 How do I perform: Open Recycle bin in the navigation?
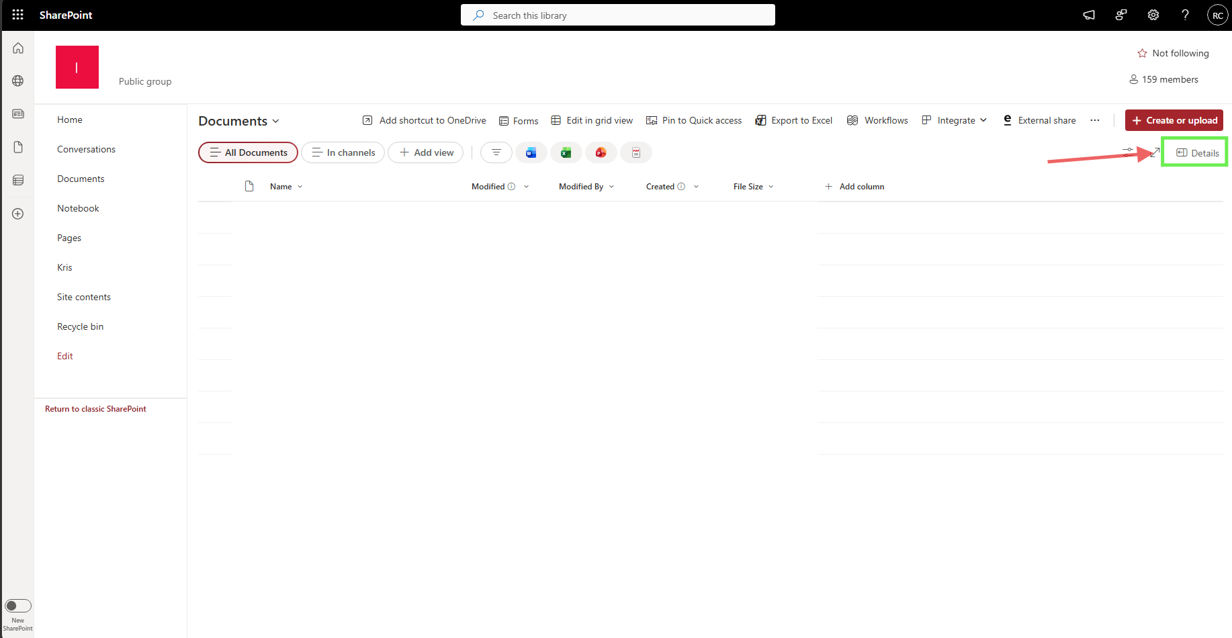coord(80,326)
